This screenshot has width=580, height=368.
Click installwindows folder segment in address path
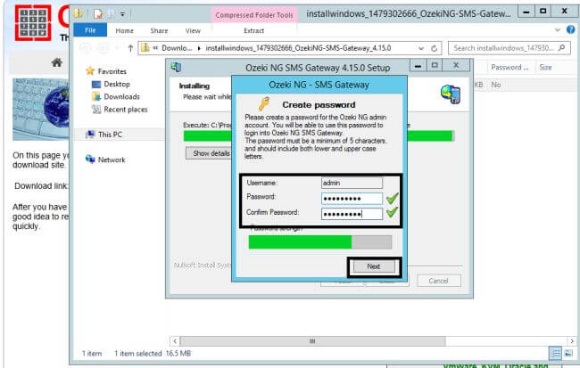pos(298,48)
